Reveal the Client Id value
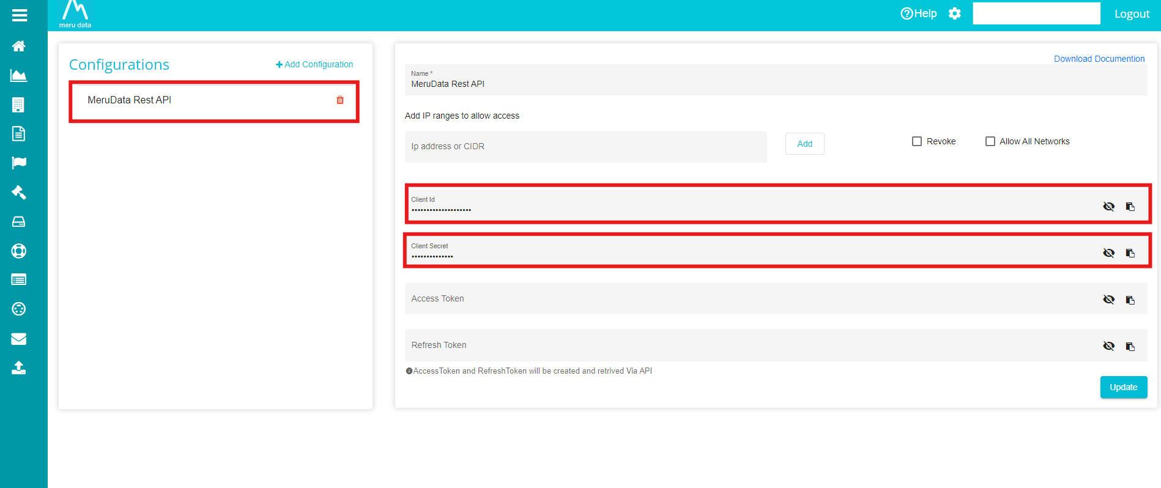 [1108, 207]
